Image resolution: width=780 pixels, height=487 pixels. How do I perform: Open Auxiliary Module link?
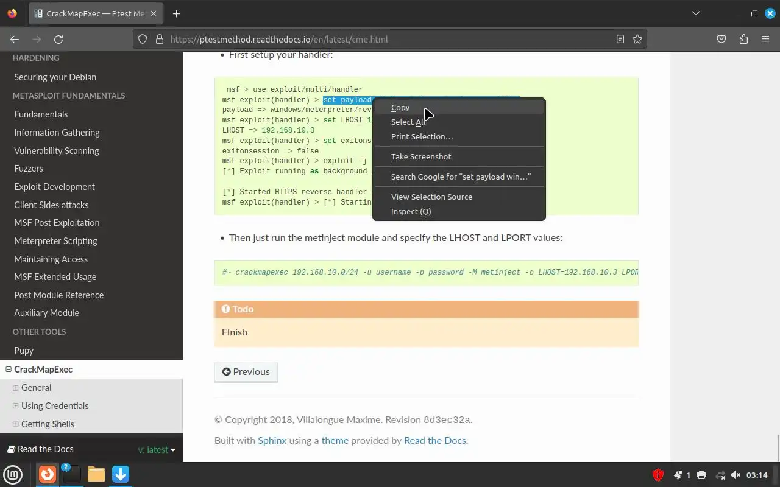[46, 313]
